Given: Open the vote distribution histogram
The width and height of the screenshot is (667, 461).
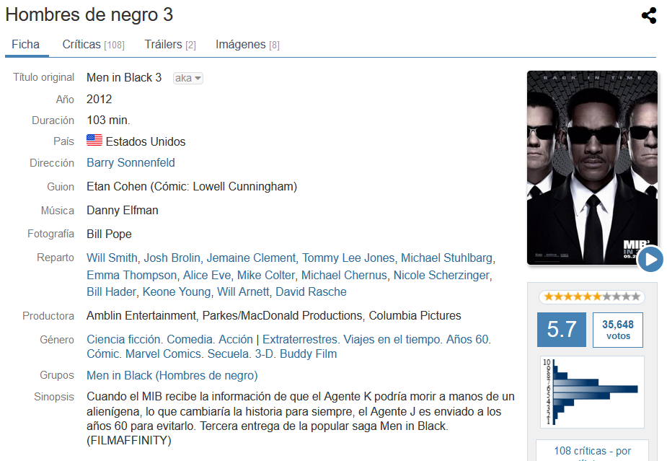Looking at the screenshot, I should point(592,392).
